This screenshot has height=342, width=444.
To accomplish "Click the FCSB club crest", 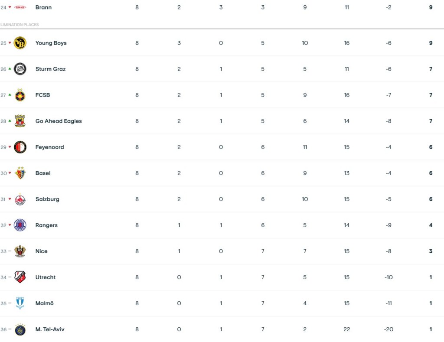I will 20,95.
